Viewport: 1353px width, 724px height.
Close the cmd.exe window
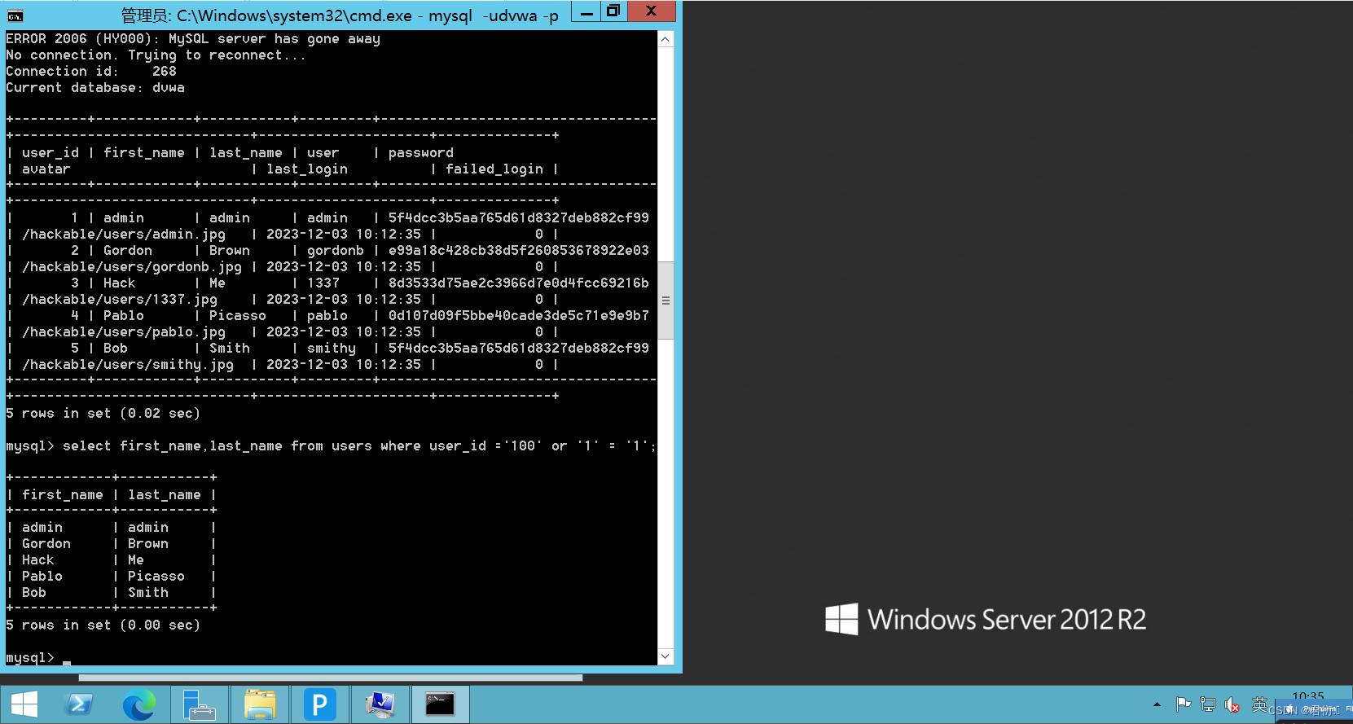tap(651, 11)
